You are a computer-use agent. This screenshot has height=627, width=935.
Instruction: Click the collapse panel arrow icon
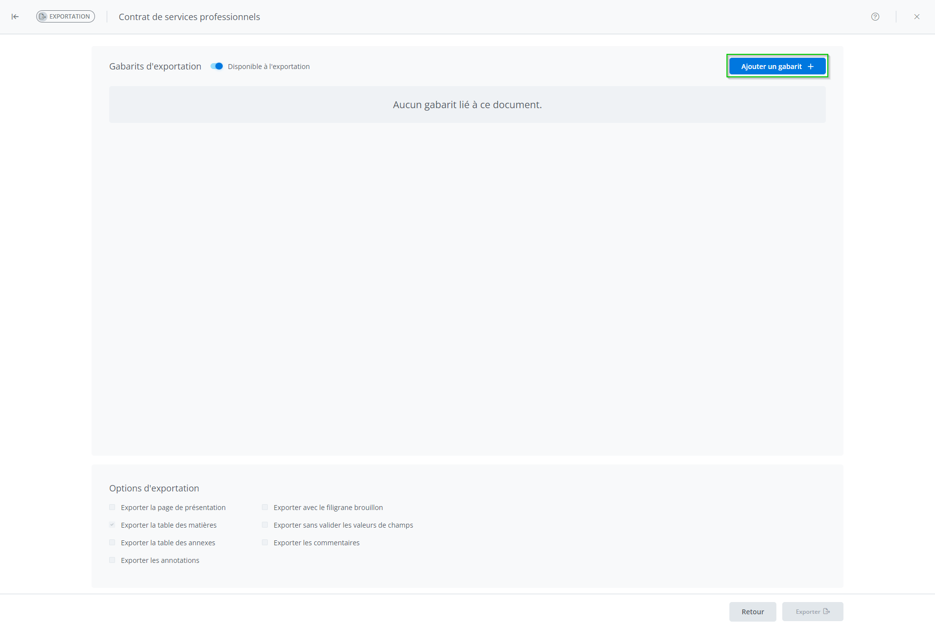15,17
